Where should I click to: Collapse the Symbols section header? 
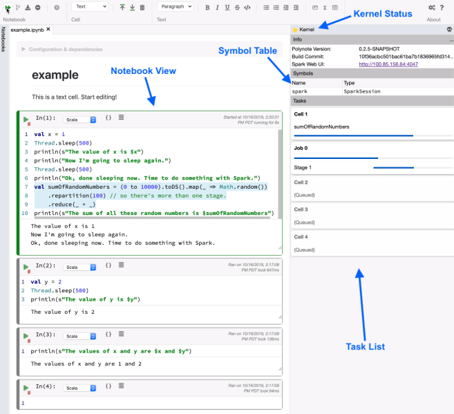372,73
